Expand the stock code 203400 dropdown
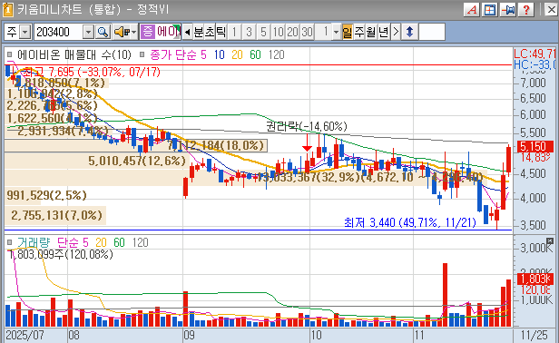Image resolution: width=559 pixels, height=343 pixels. (x=88, y=32)
